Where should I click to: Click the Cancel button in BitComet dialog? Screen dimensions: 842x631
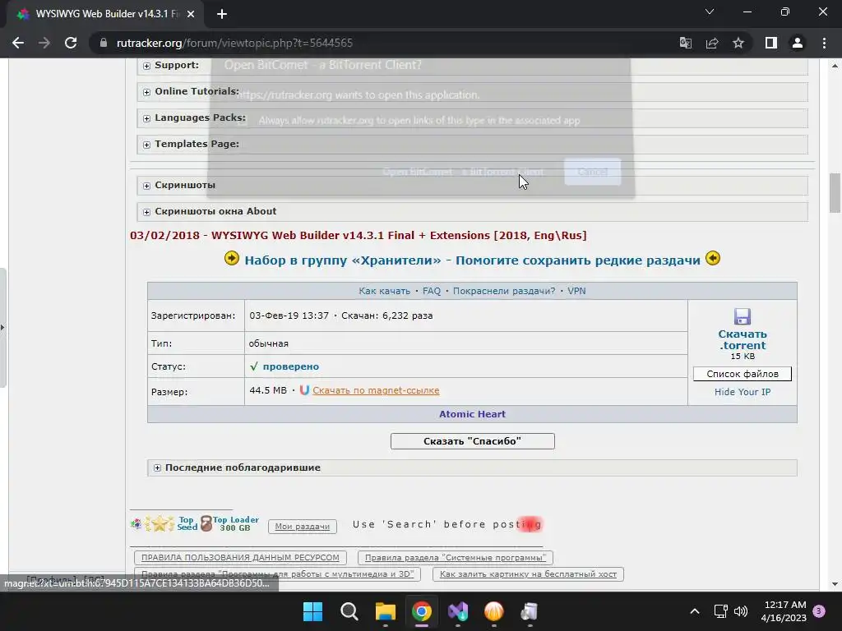point(592,172)
